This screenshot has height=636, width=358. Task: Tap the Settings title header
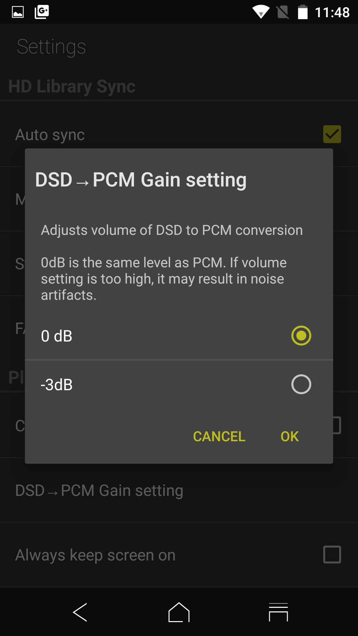point(51,47)
